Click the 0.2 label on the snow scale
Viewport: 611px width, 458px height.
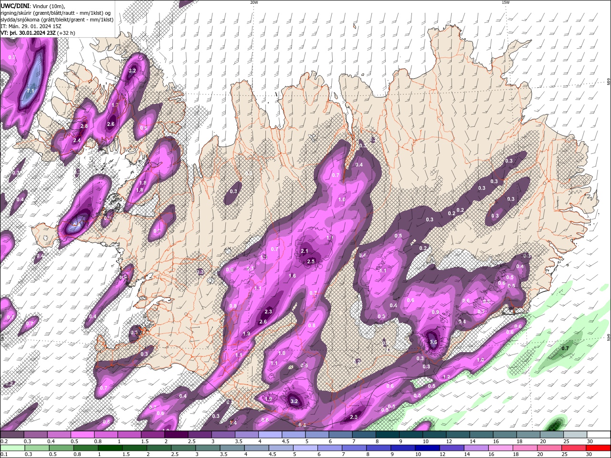3,441
